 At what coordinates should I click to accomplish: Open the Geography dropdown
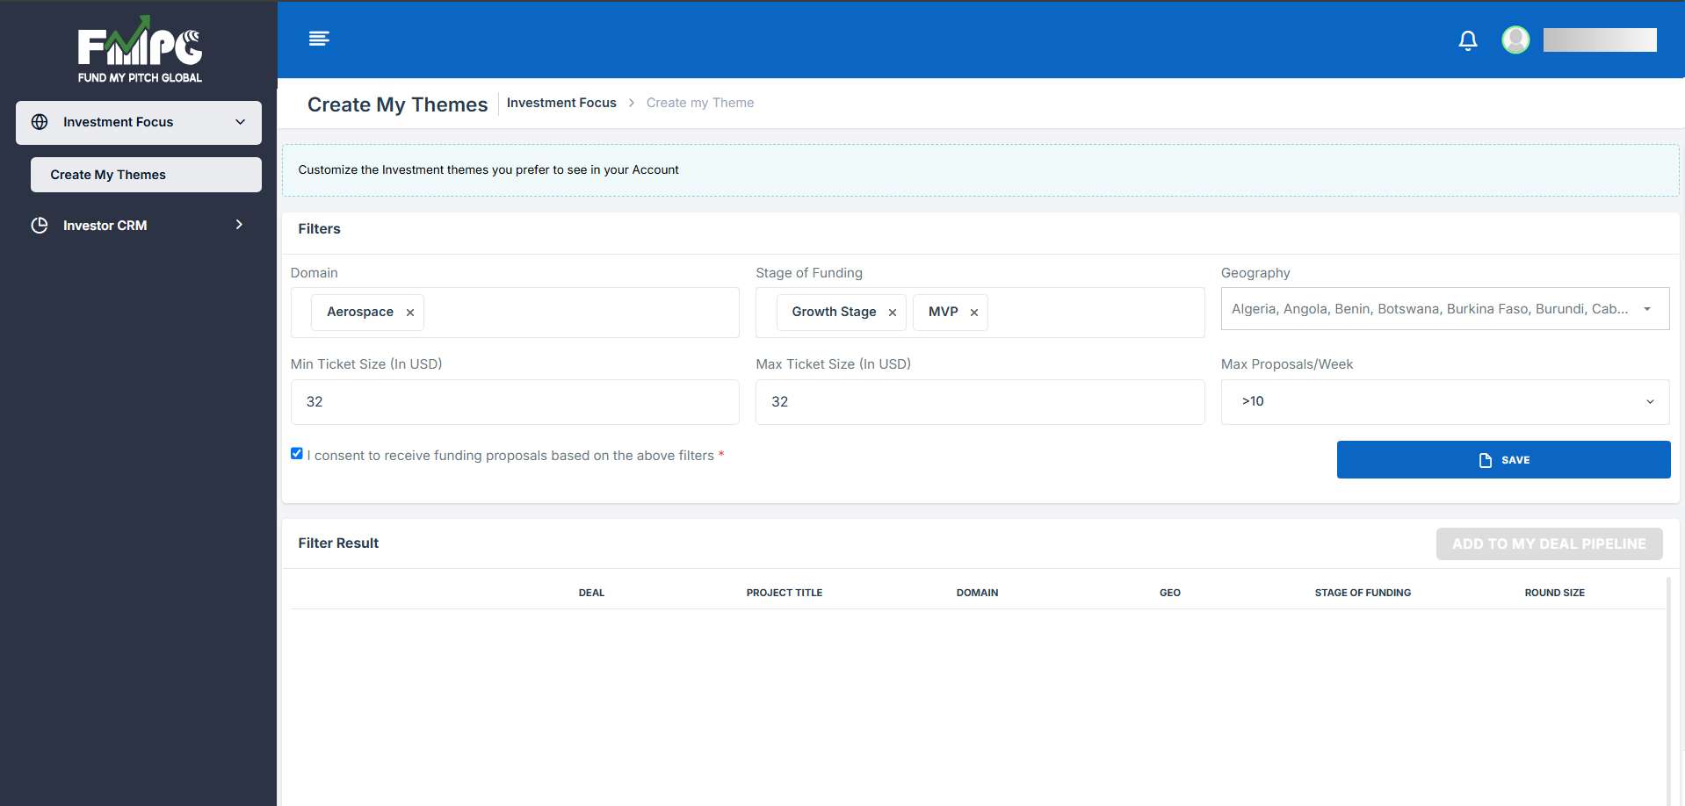click(x=1444, y=309)
